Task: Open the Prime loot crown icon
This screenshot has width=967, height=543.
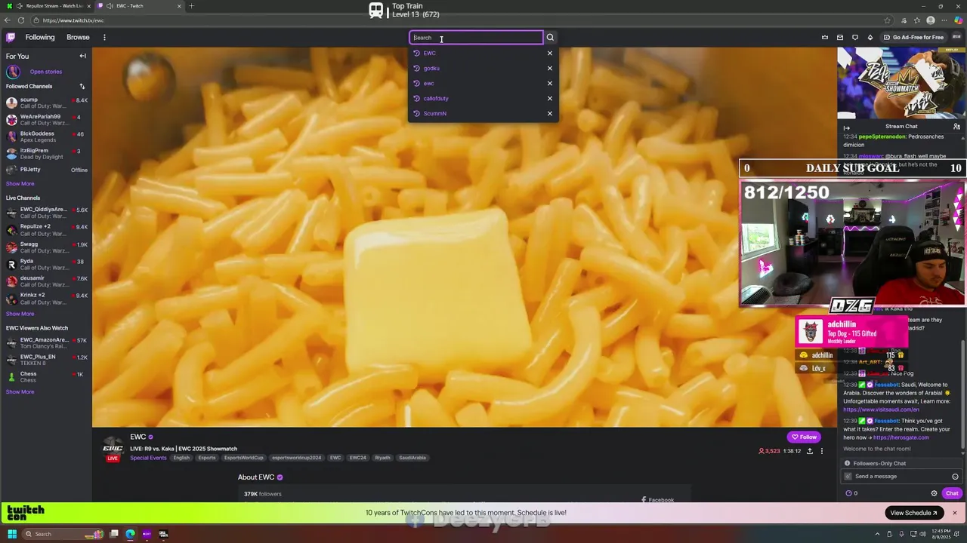Action: [825, 37]
